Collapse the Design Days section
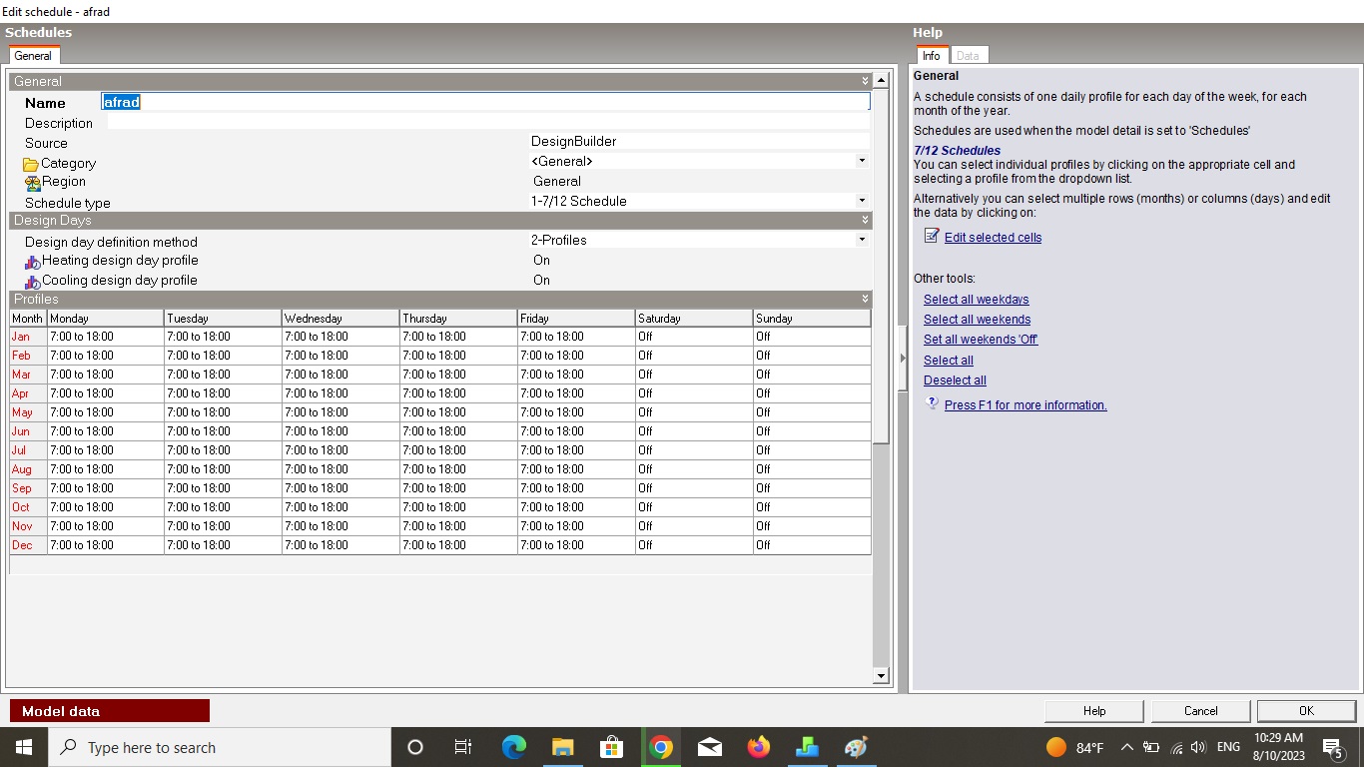Image resolution: width=1364 pixels, height=767 pixels. [x=865, y=220]
